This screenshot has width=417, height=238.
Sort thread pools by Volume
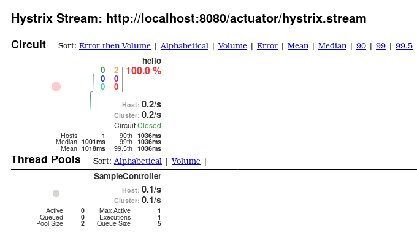pyautogui.click(x=186, y=161)
